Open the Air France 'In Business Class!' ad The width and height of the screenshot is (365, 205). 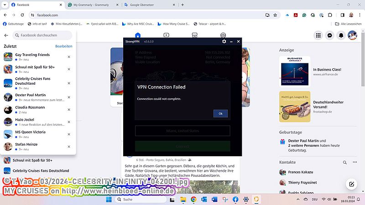[x=318, y=72]
